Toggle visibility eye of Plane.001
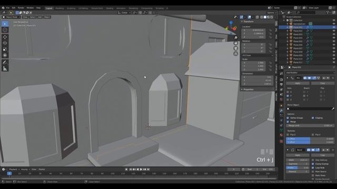Screen dimensions: 337x189 (334, 27)
